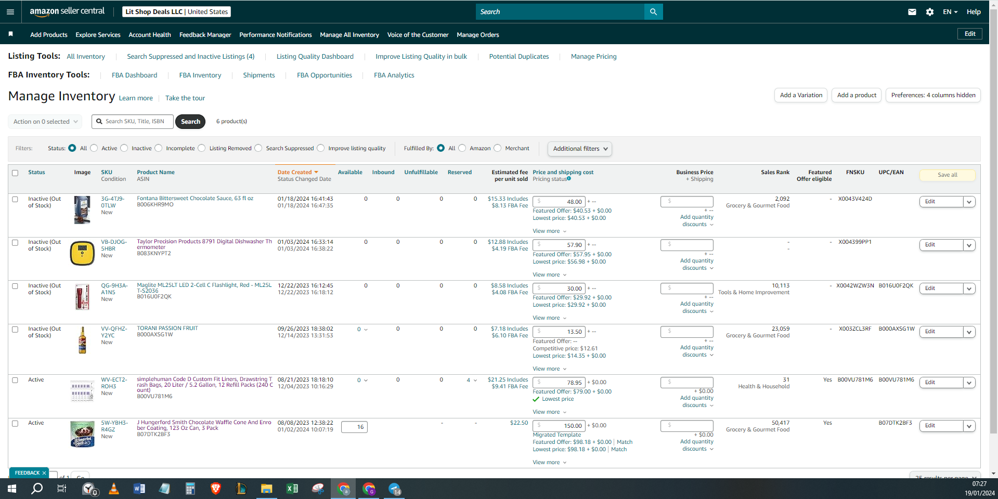Select the TORANI PASSION FRUIT row checkbox
998x499 pixels.
pos(15,330)
